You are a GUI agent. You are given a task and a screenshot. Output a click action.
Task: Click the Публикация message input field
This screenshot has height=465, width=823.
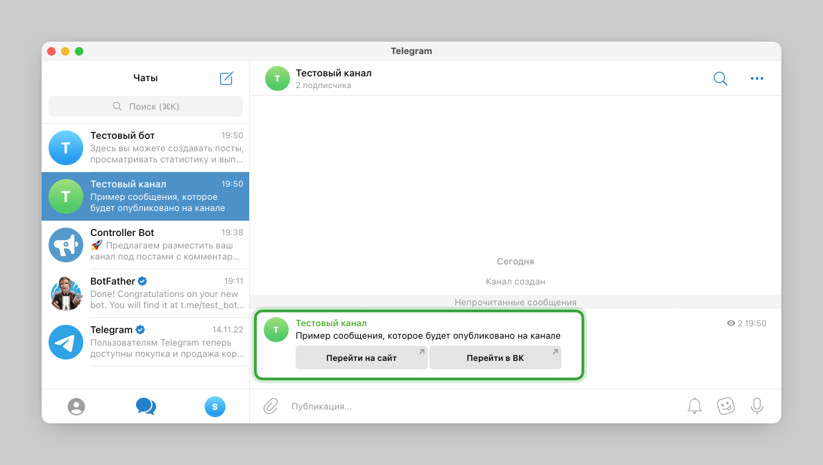click(416, 406)
